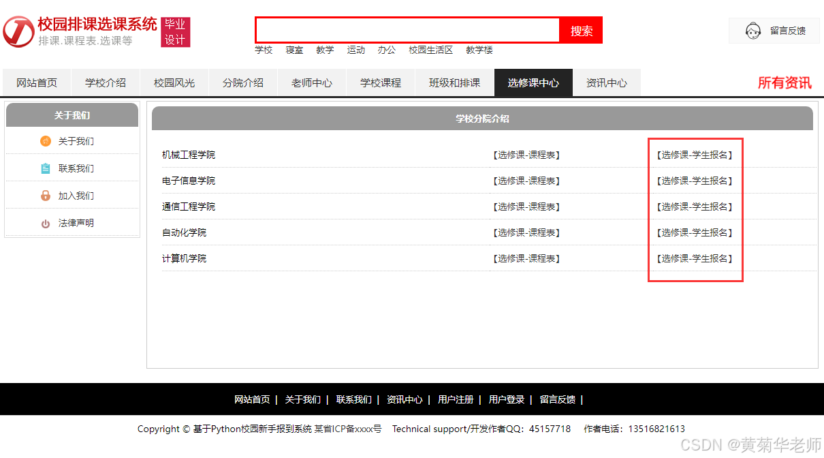This screenshot has width=824, height=458.
Task: Click the 所有资讯 red heading link
Action: point(785,83)
